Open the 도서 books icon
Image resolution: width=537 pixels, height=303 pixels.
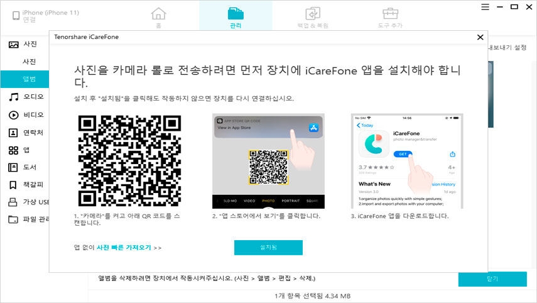(13, 167)
